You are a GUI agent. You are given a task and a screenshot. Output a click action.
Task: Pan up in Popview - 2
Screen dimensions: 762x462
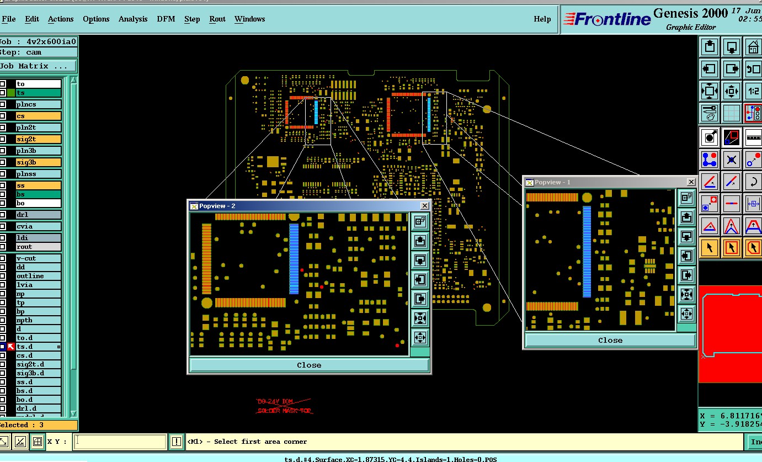[x=420, y=241]
